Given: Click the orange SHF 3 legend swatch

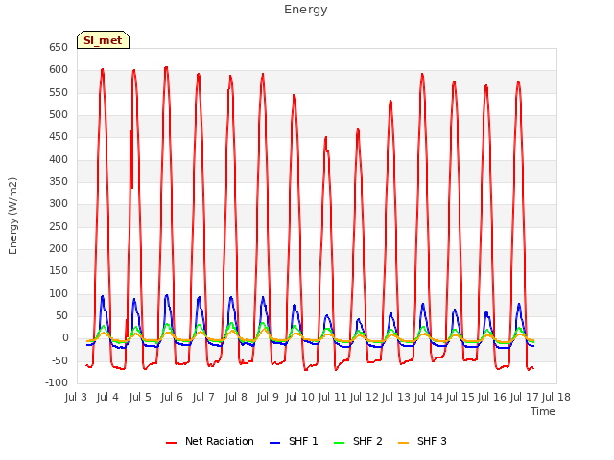Looking at the screenshot, I should pos(403,443).
